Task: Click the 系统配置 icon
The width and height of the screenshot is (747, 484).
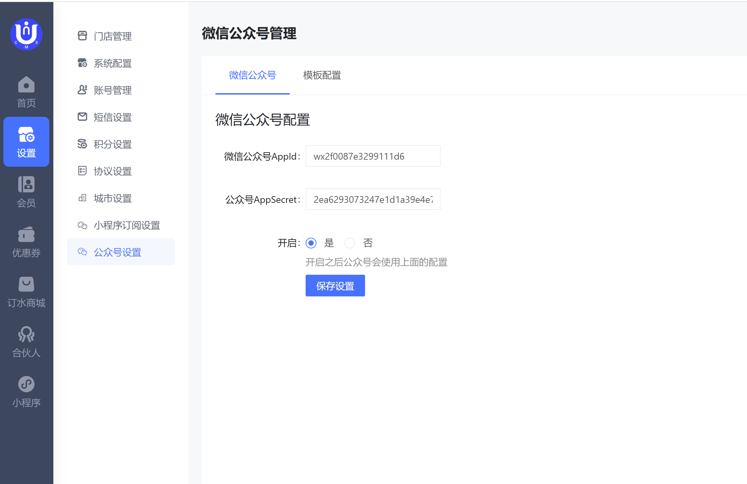Action: [82, 63]
